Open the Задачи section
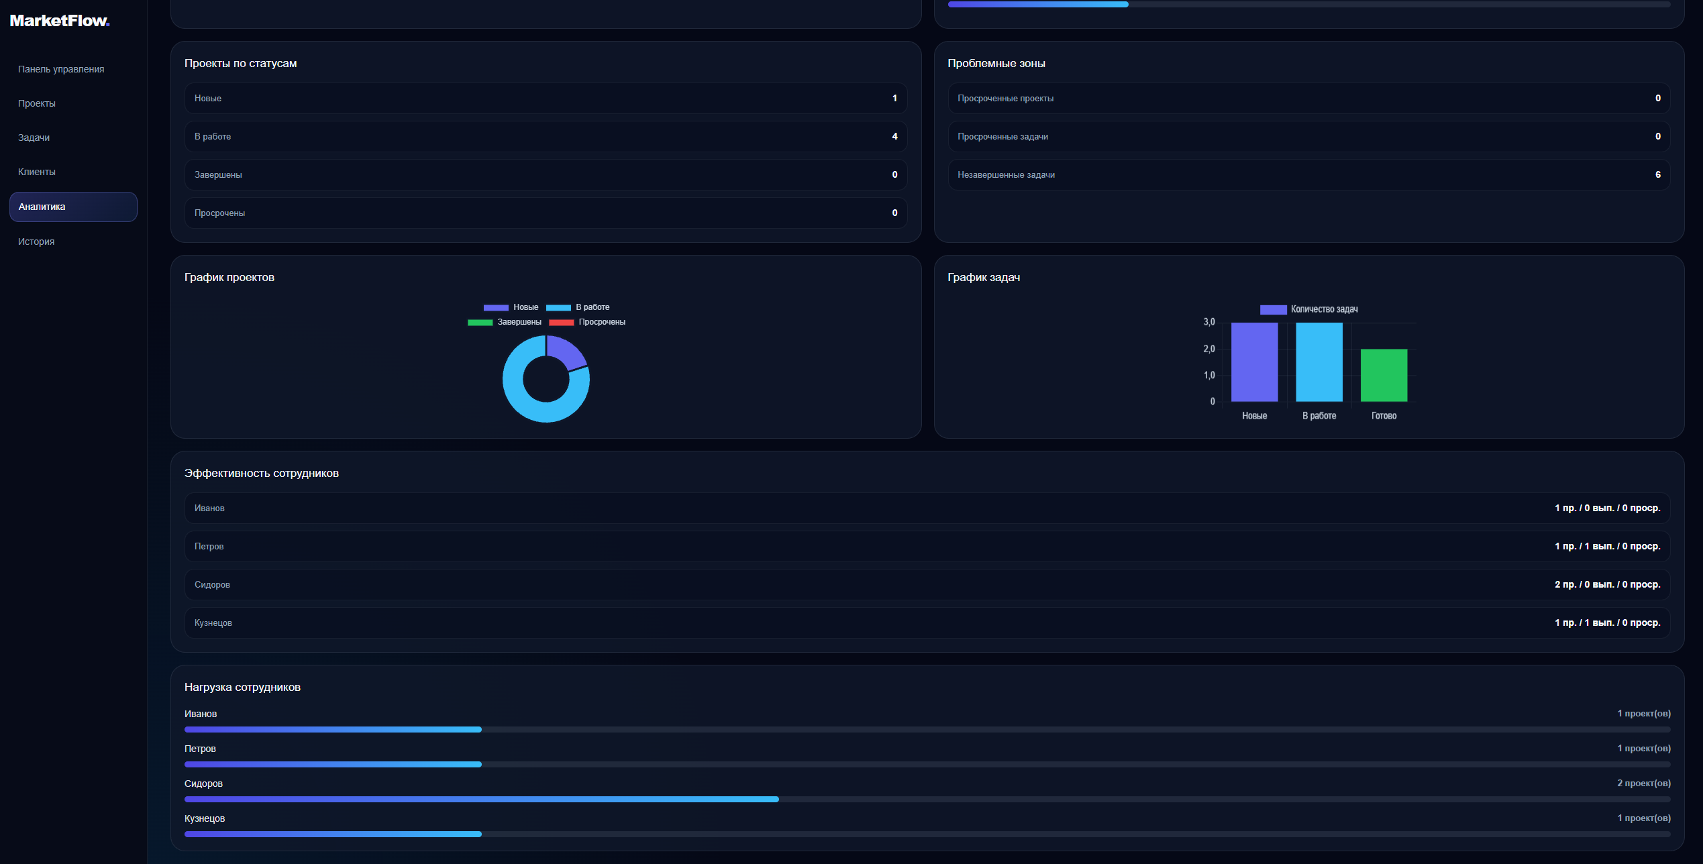 click(x=73, y=138)
